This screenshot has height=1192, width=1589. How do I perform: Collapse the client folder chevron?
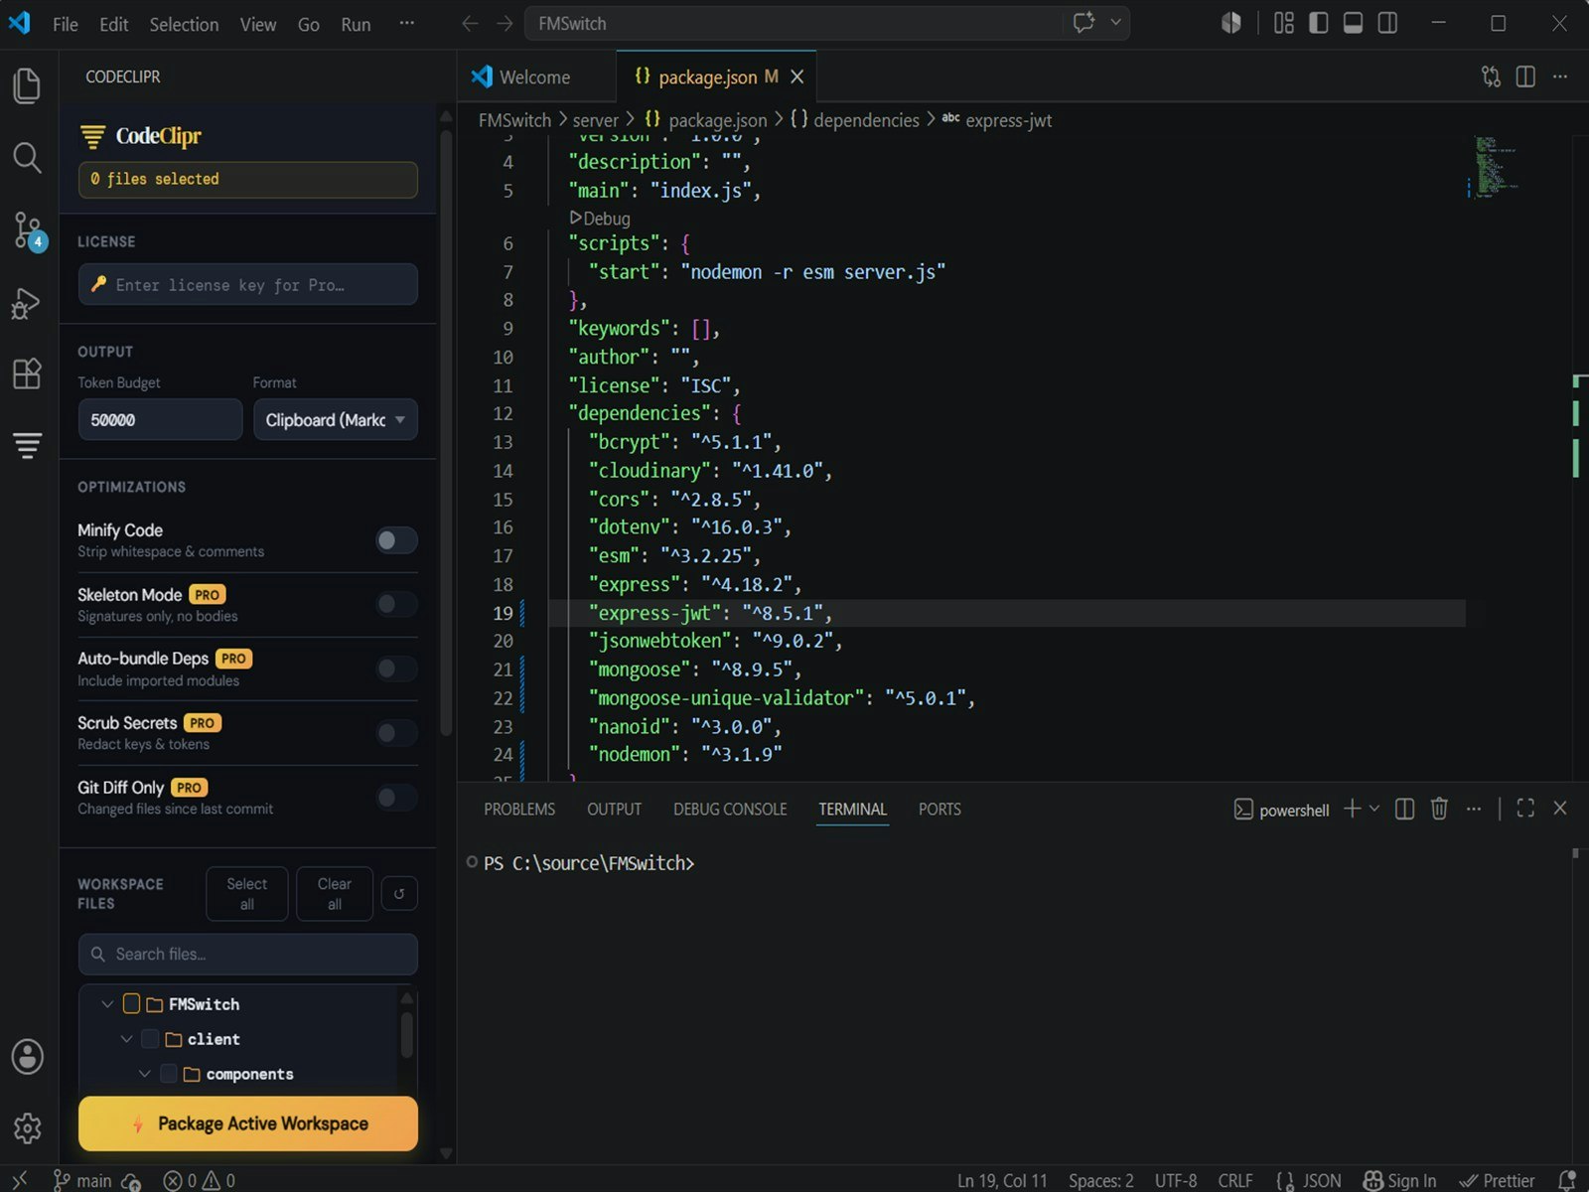(x=126, y=1039)
